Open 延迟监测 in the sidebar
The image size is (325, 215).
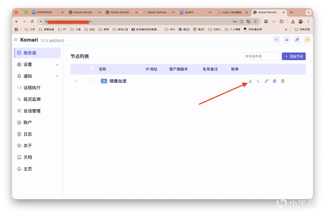38,99
